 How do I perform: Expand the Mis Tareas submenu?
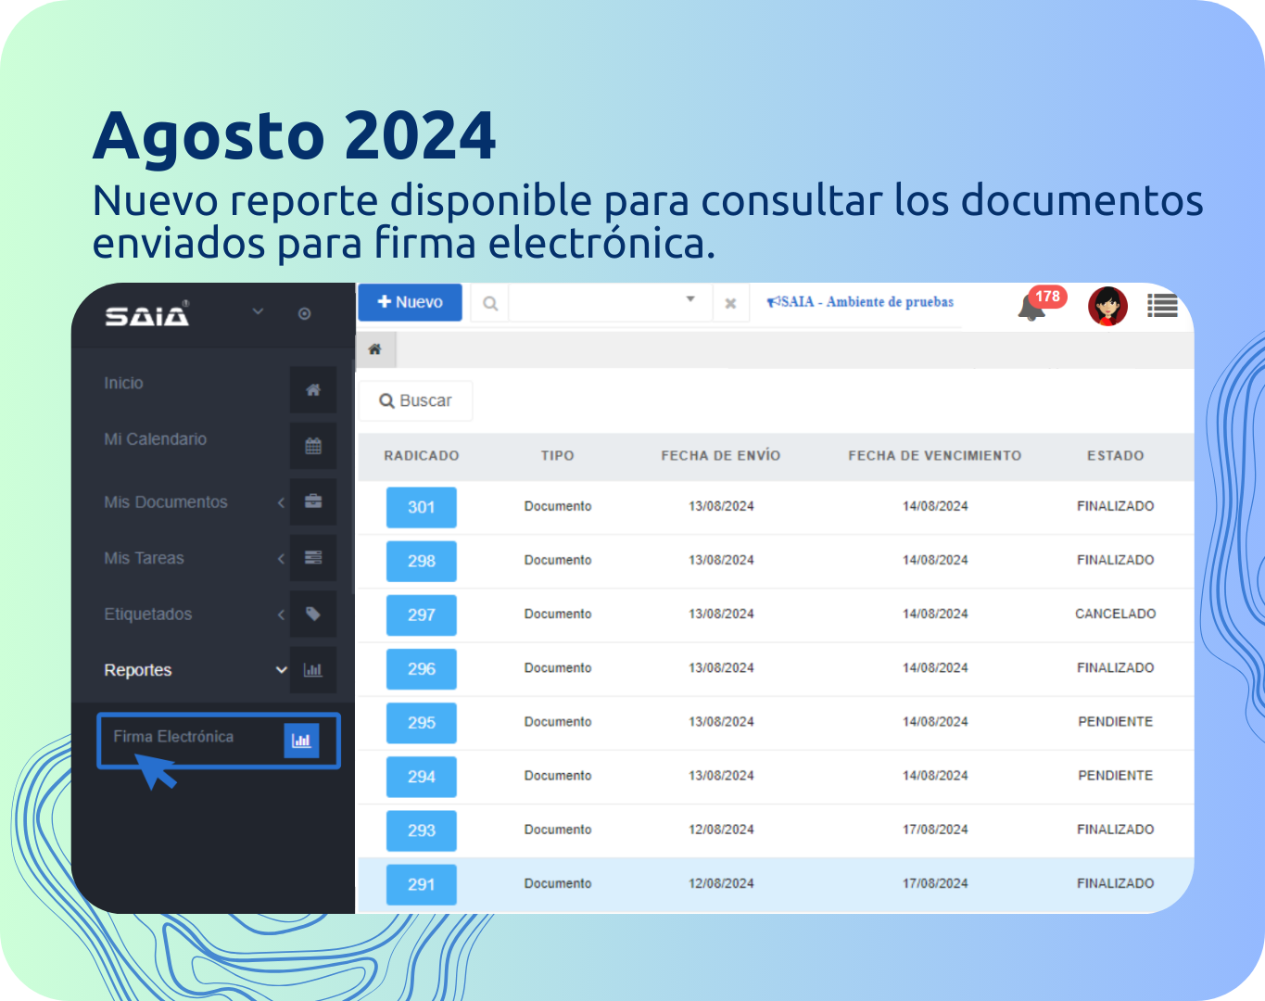[x=281, y=558]
